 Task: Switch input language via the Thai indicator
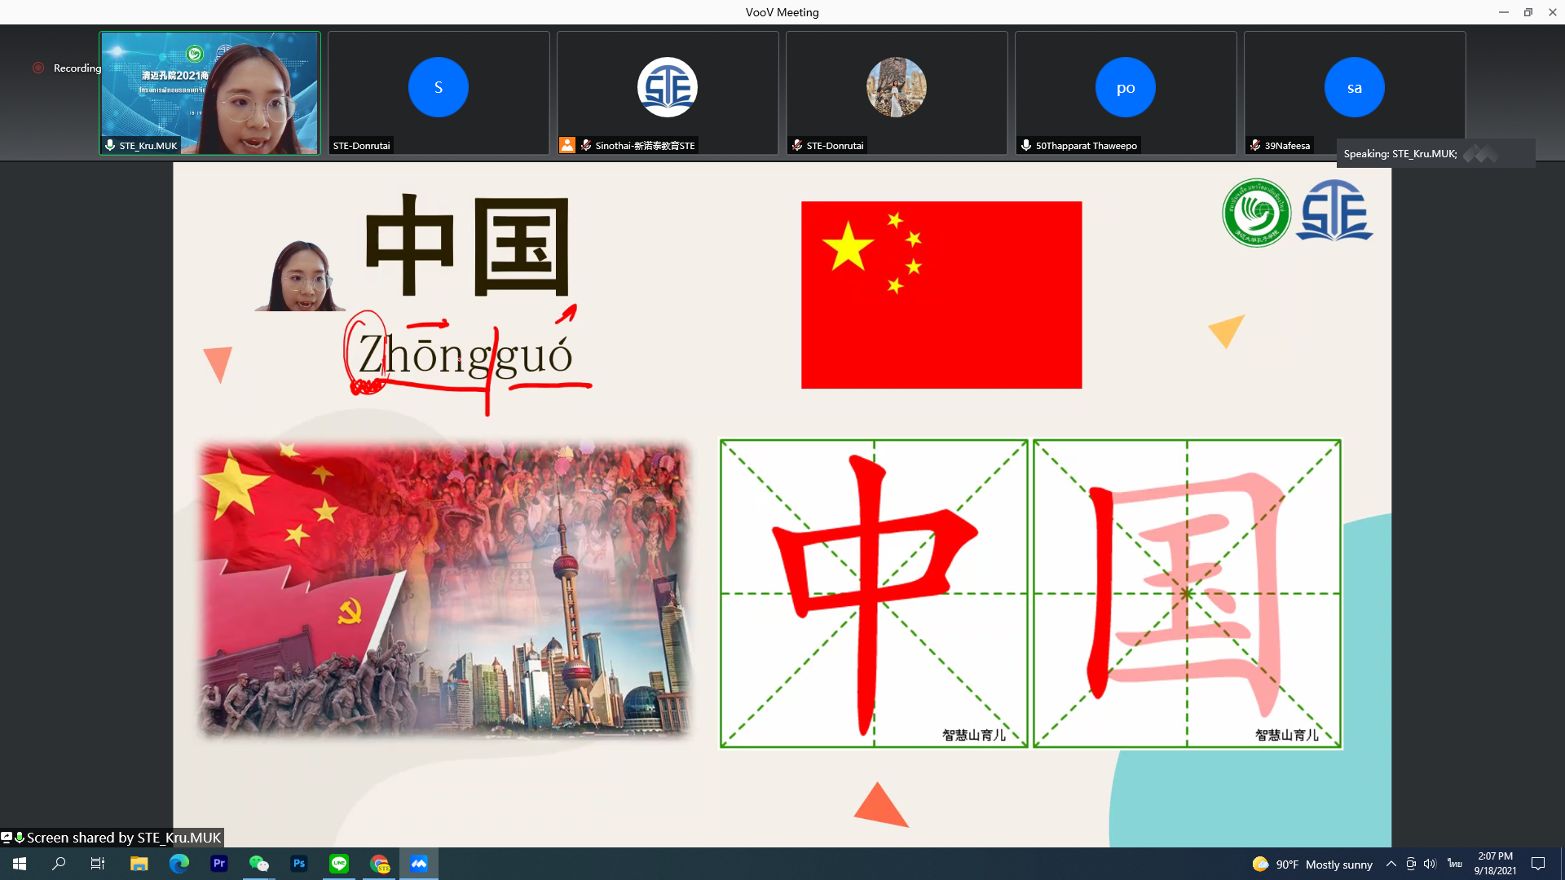point(1455,864)
